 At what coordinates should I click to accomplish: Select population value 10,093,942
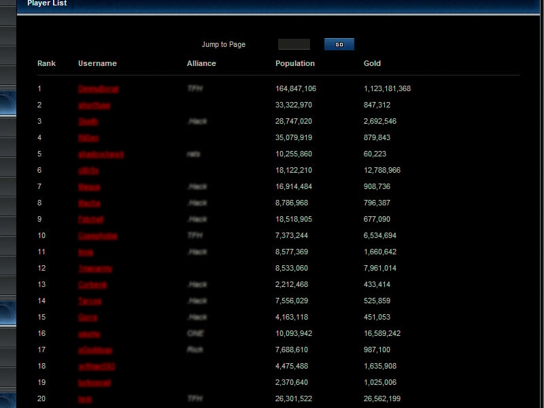294,333
